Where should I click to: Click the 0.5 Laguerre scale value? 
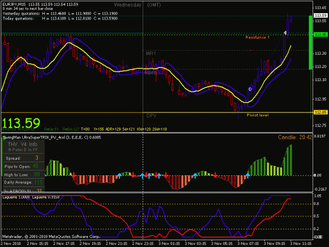317,216
